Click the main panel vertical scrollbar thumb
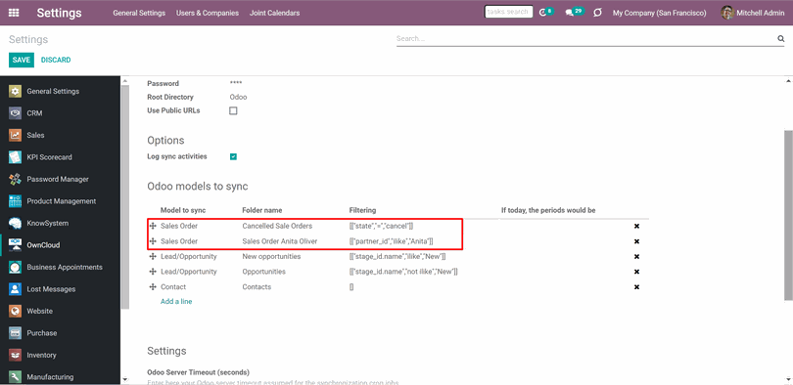Image resolution: width=793 pixels, height=385 pixels. point(788,214)
